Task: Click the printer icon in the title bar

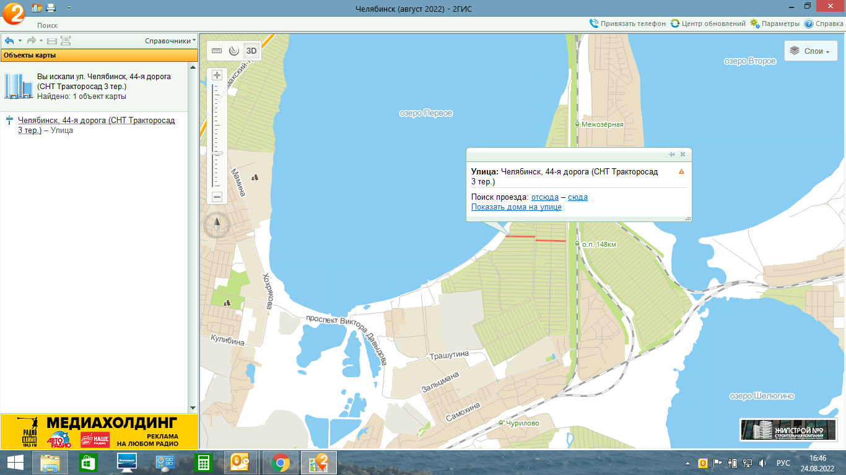Action: pyautogui.click(x=51, y=8)
